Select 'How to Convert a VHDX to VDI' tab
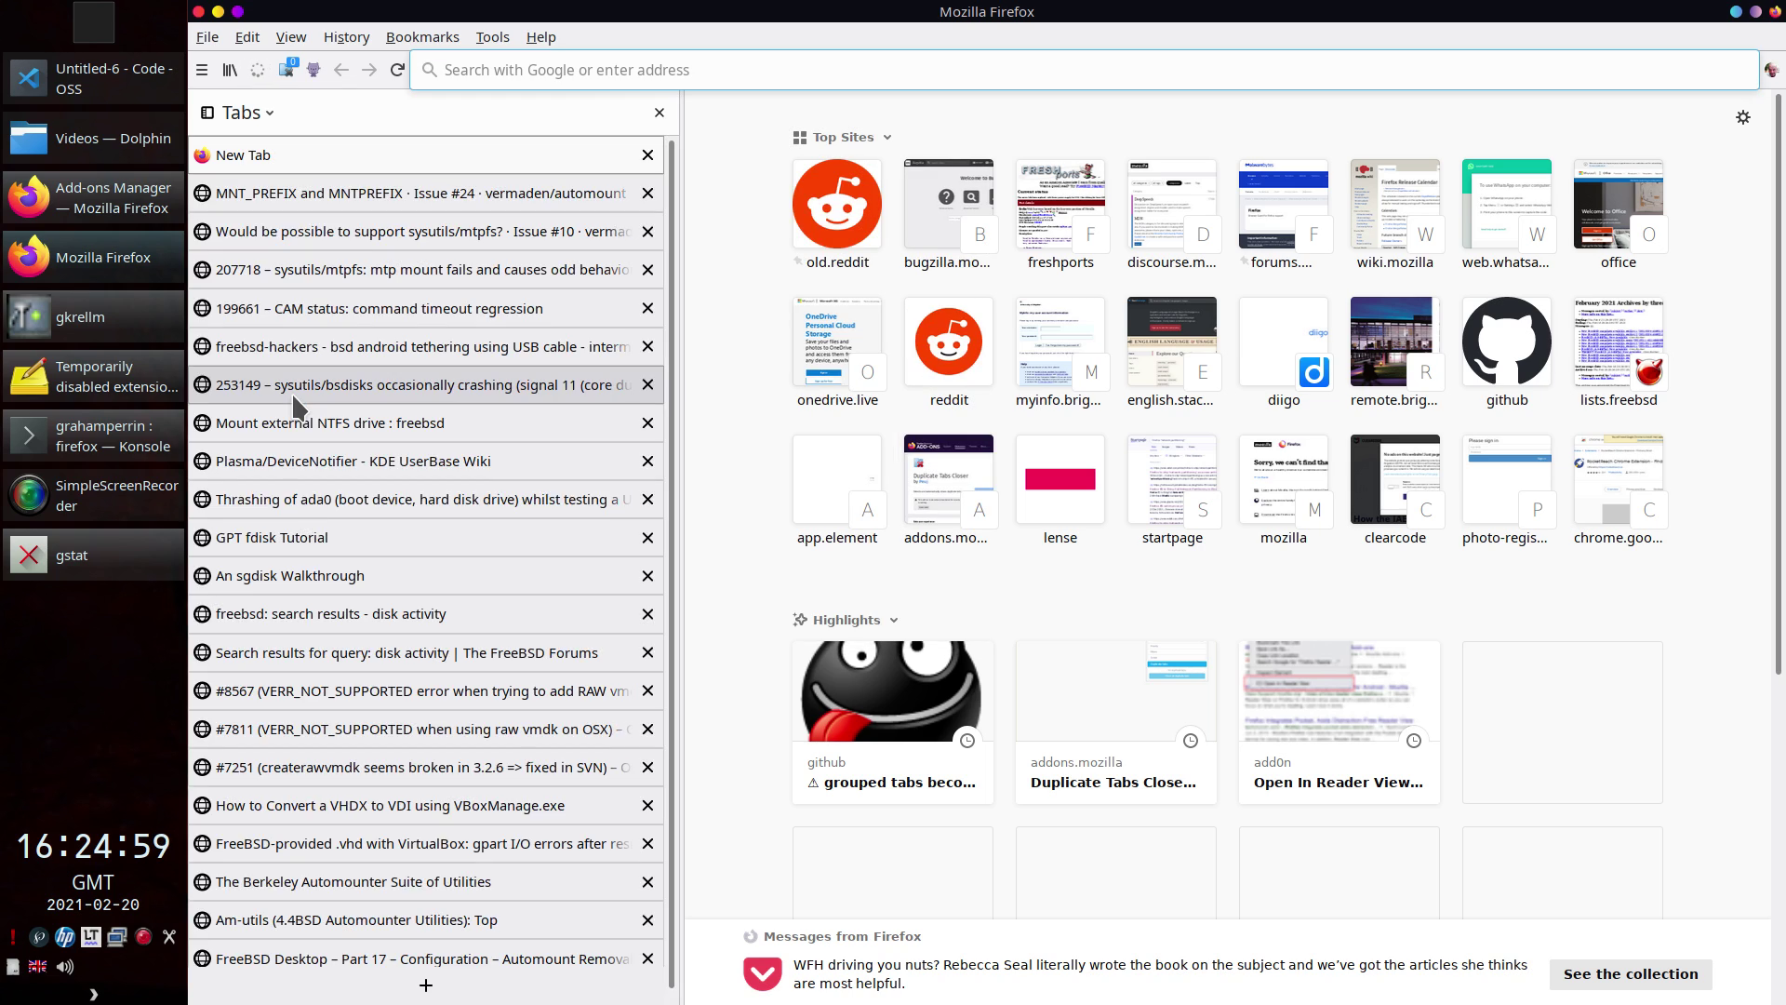This screenshot has height=1005, width=1786. coord(426,806)
